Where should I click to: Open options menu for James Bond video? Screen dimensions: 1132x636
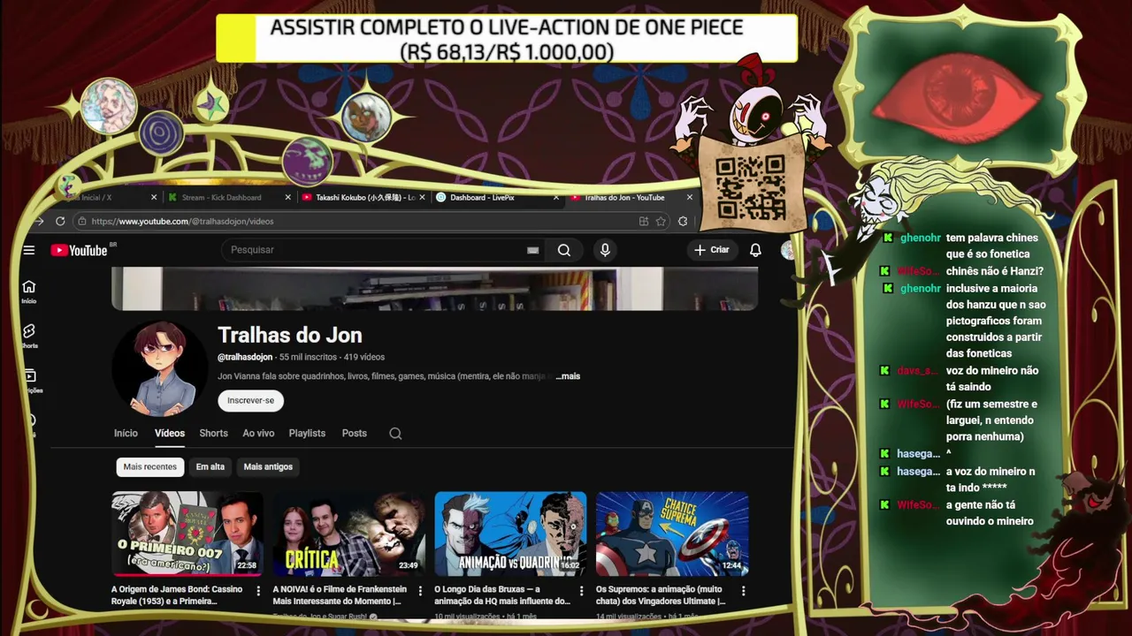(258, 591)
